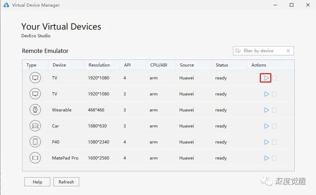The width and height of the screenshot is (316, 195).
Task: Launch the Wearable emulator play button
Action: coord(266,110)
